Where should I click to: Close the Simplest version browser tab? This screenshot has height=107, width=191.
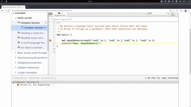pyautogui.click(x=24, y=7)
